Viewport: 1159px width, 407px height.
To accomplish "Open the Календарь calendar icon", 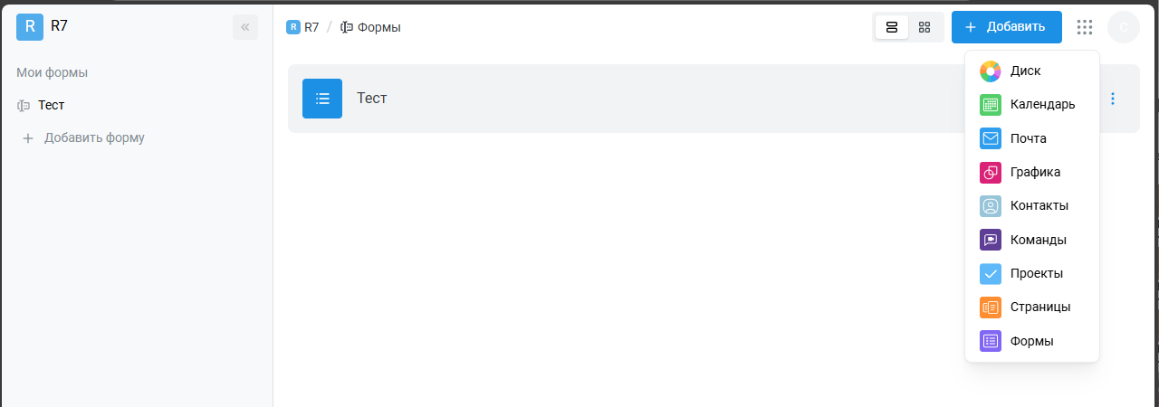I will click(x=991, y=104).
